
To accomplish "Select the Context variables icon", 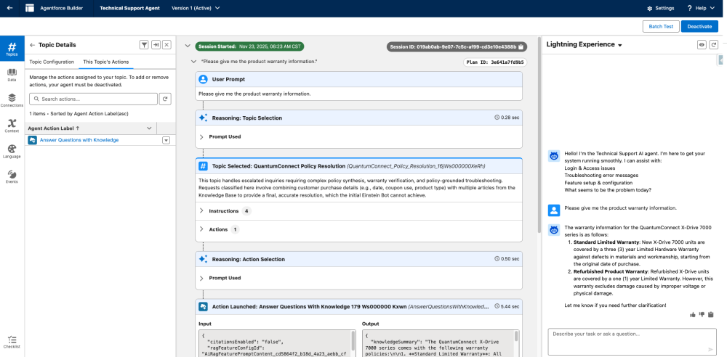I will (12, 126).
